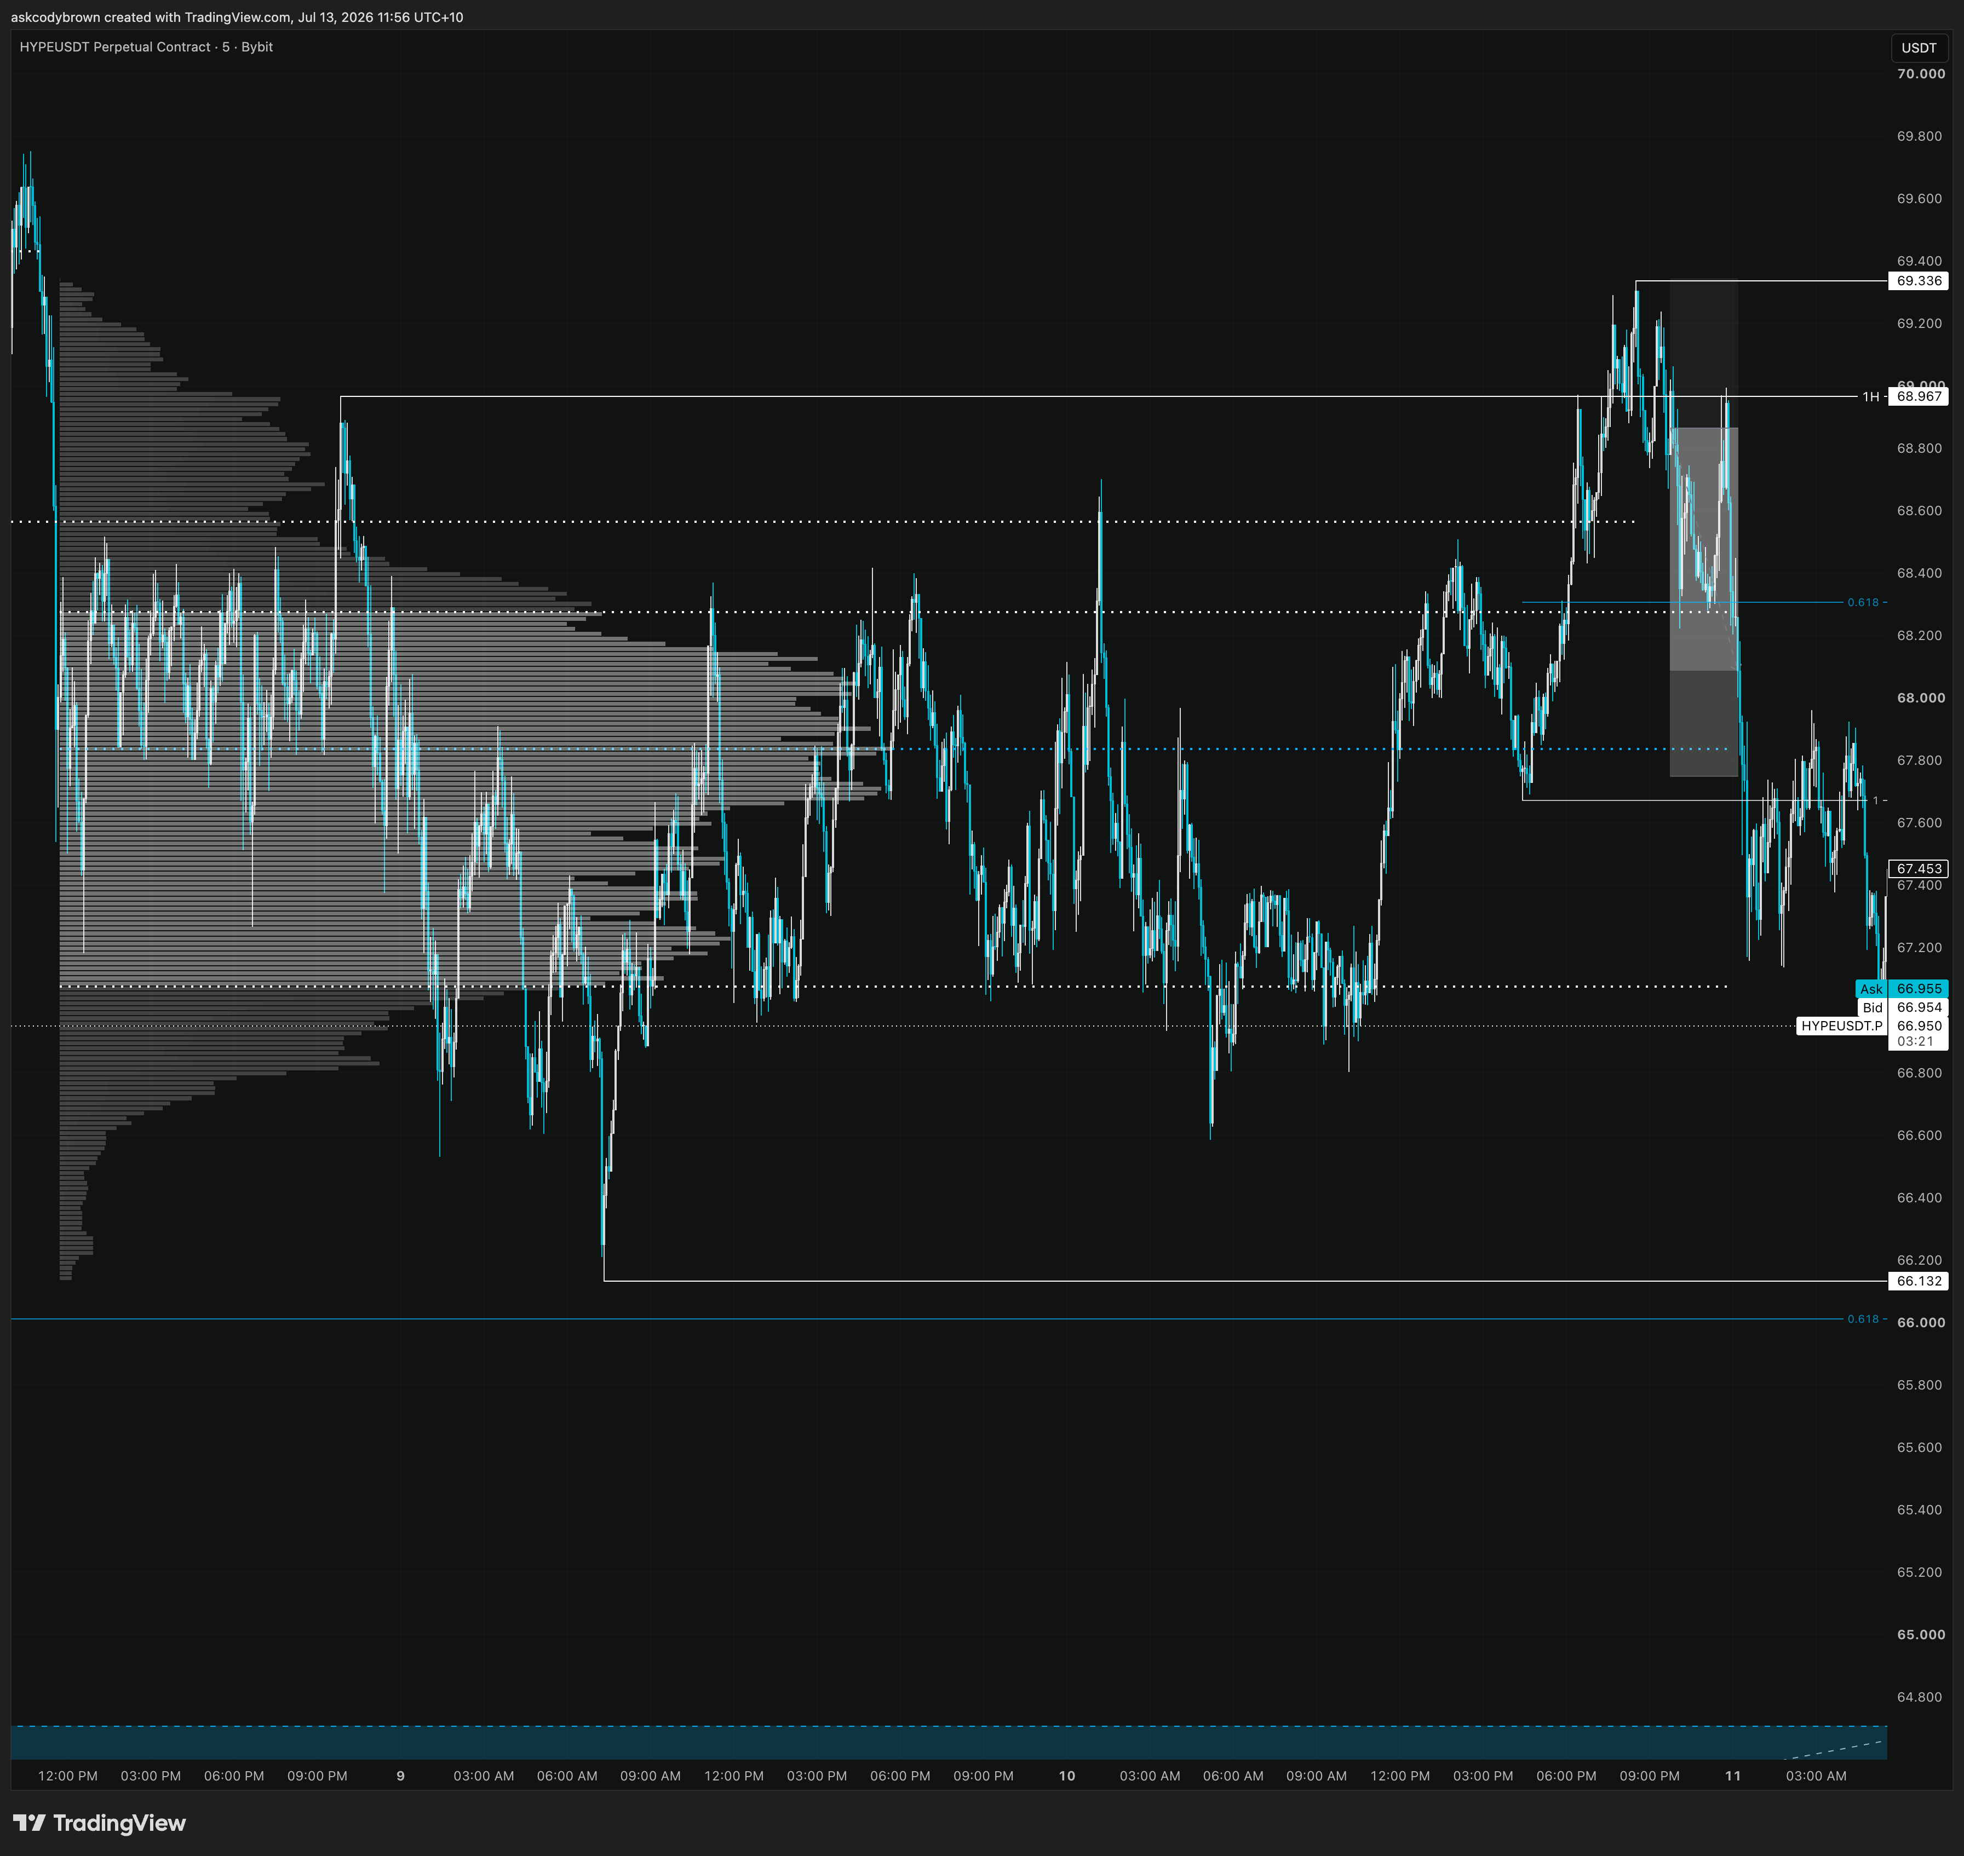
Task: Click date label 9 on time axis
Action: point(401,1776)
